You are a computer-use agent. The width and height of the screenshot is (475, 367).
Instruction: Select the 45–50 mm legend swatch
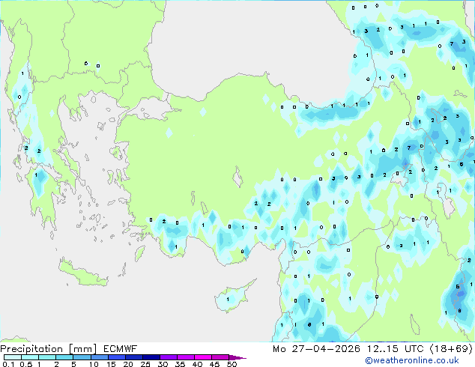(x=220, y=357)
